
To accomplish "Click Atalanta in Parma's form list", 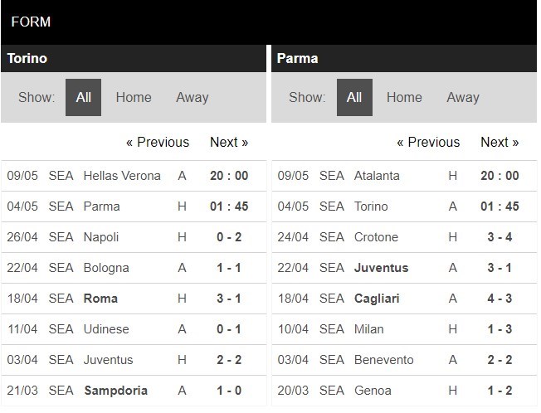I will [377, 176].
